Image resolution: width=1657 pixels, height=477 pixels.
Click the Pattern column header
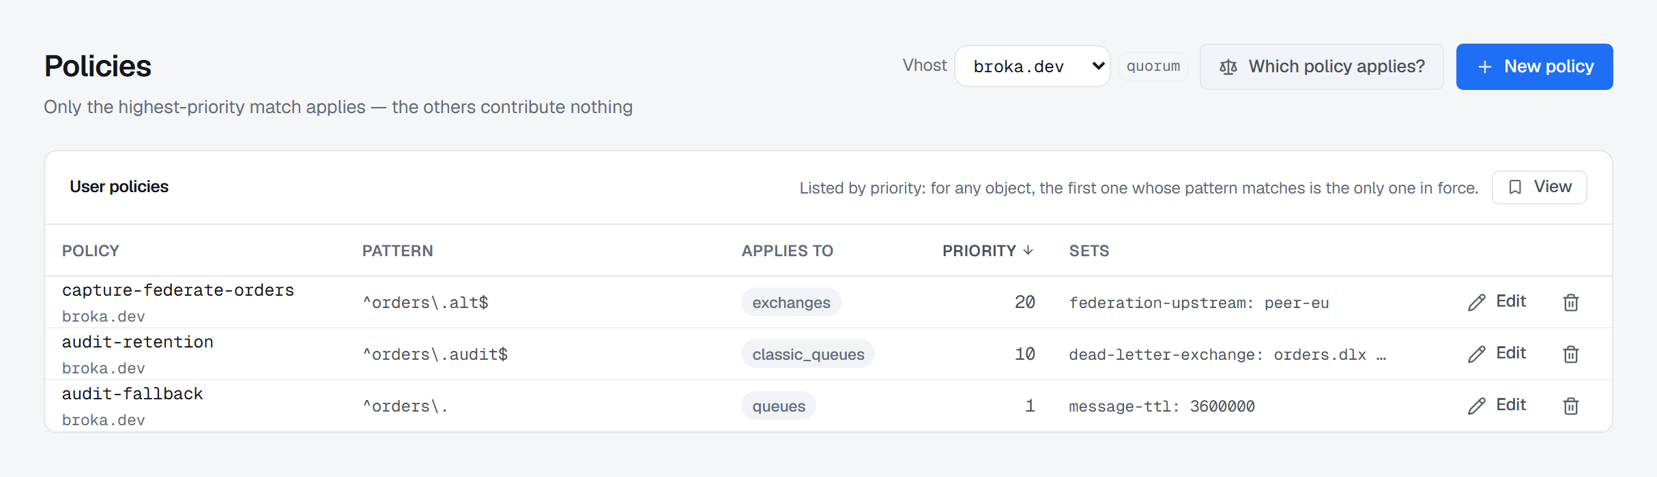click(398, 251)
